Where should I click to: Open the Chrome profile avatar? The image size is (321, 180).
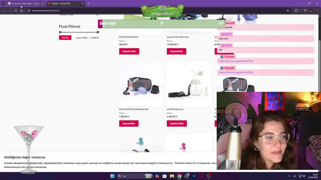pos(311,10)
